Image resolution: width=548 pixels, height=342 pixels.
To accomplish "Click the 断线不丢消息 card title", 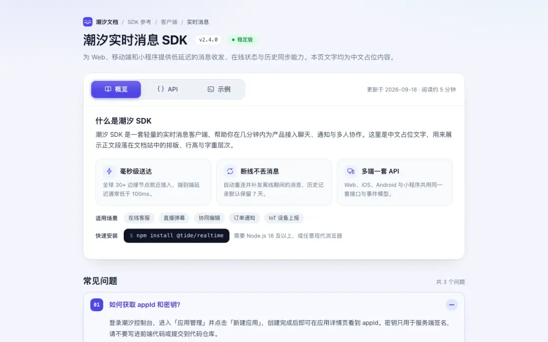I will (x=260, y=171).
